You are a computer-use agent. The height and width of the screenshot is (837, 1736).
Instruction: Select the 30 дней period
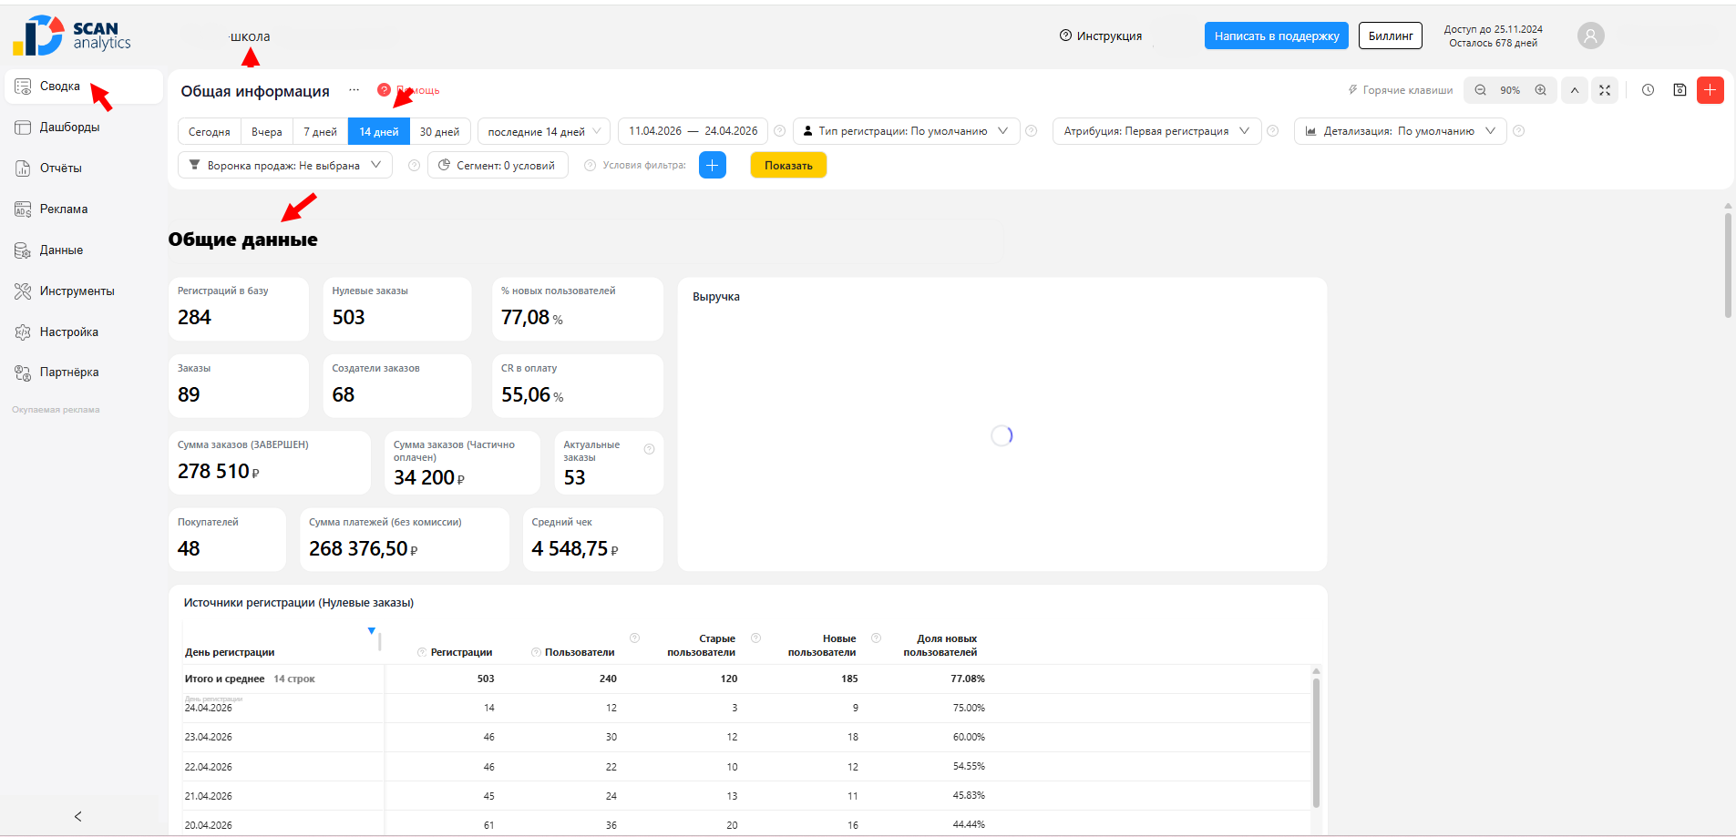point(440,131)
